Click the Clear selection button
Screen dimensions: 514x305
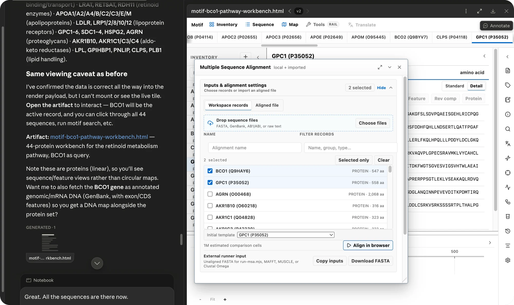click(383, 160)
